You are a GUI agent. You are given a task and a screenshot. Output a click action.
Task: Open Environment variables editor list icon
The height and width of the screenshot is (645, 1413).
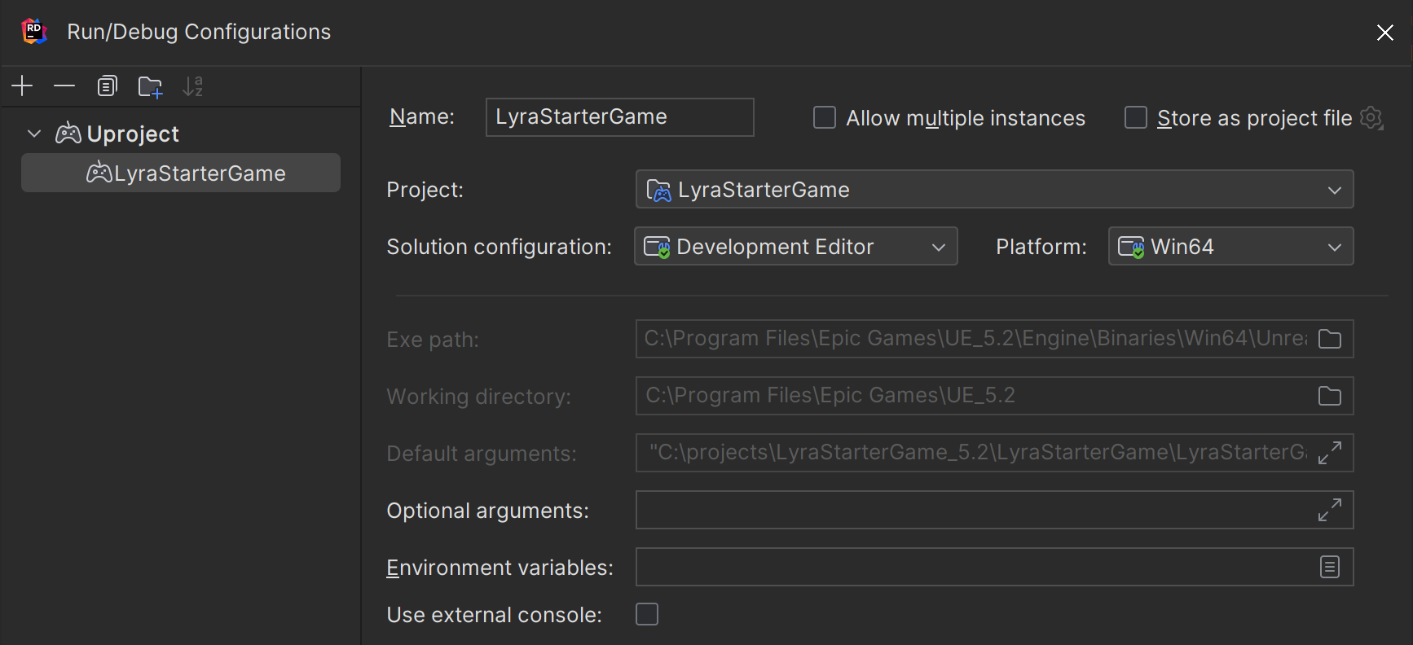point(1329,567)
